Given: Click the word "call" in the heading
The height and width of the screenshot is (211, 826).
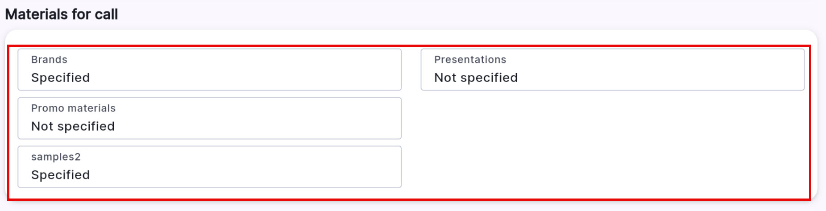Looking at the screenshot, I should tap(106, 14).
